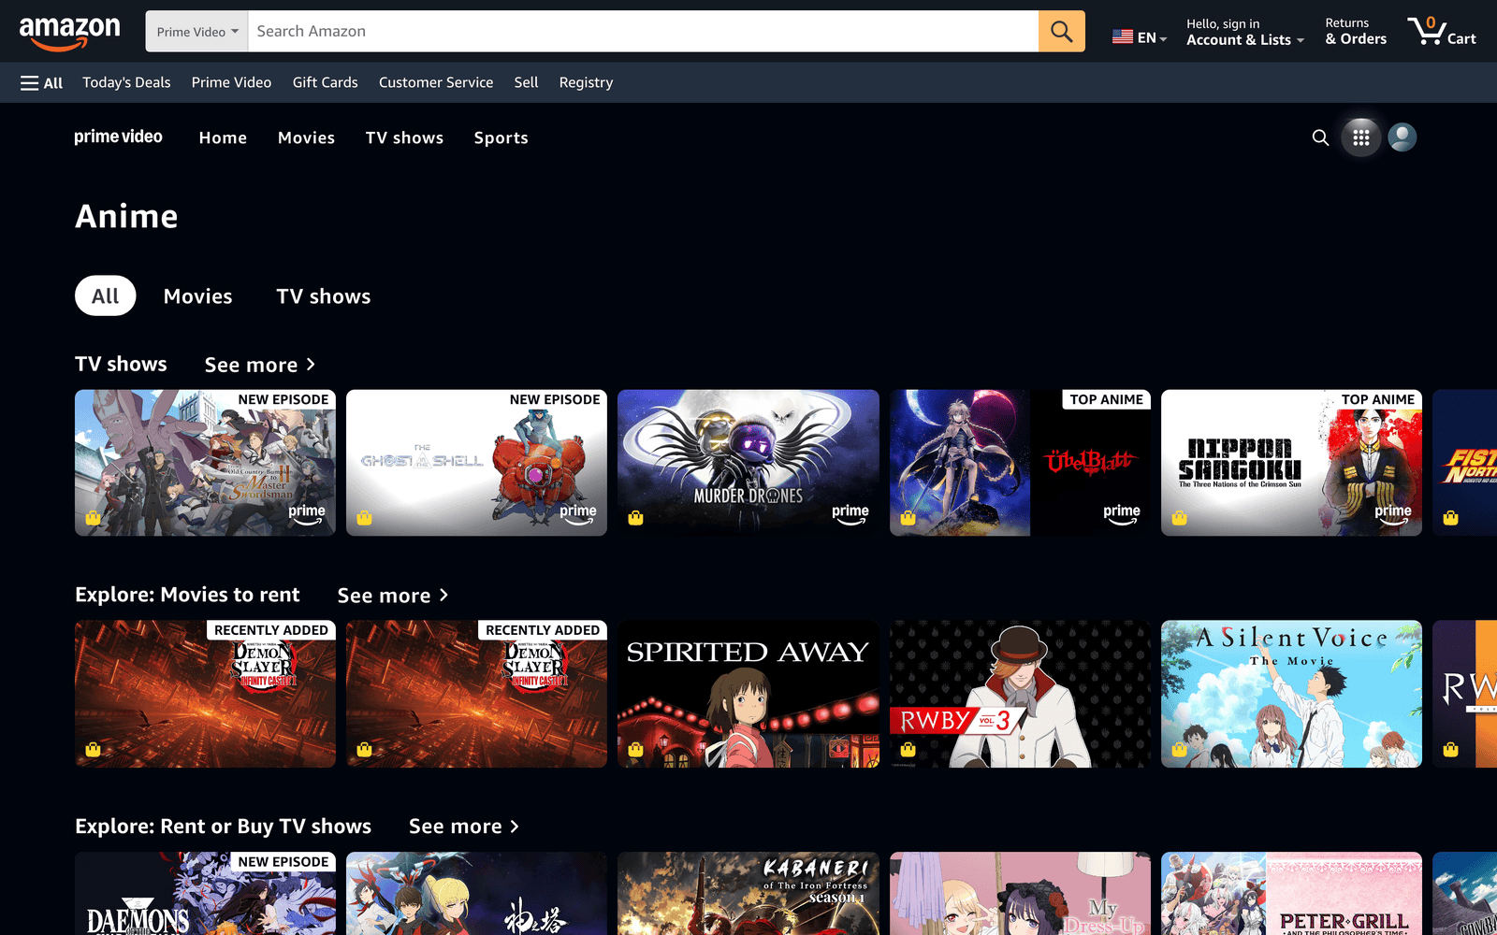Click store bag icon on Murder Drones
This screenshot has width=1497, height=935.
click(636, 518)
